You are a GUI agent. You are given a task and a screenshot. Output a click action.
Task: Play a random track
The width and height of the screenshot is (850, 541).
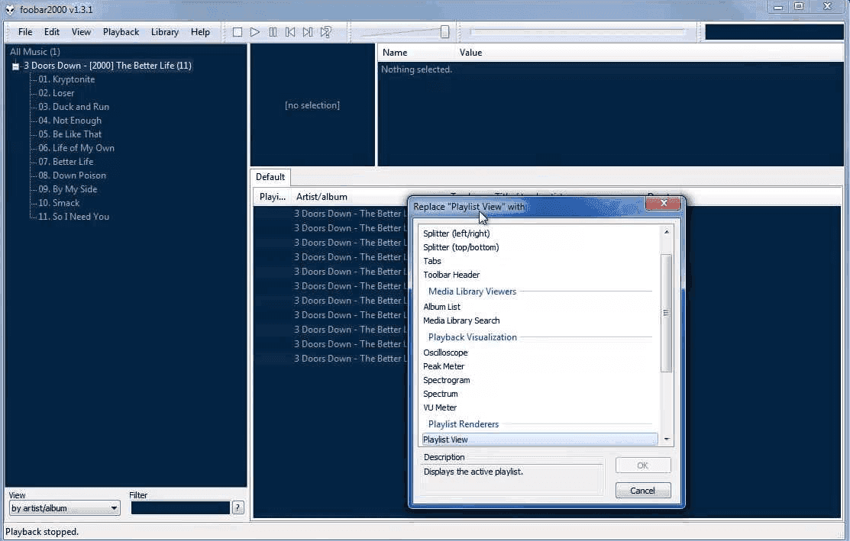coord(325,32)
